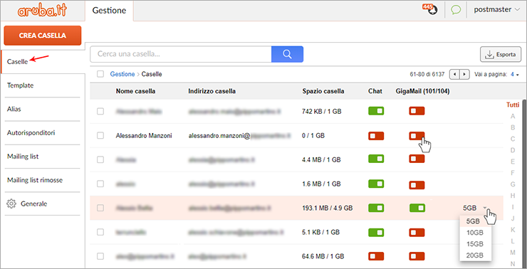Toggle Chat for the 5.1 KB row
Image resolution: width=527 pixels, height=269 pixels.
click(x=376, y=233)
